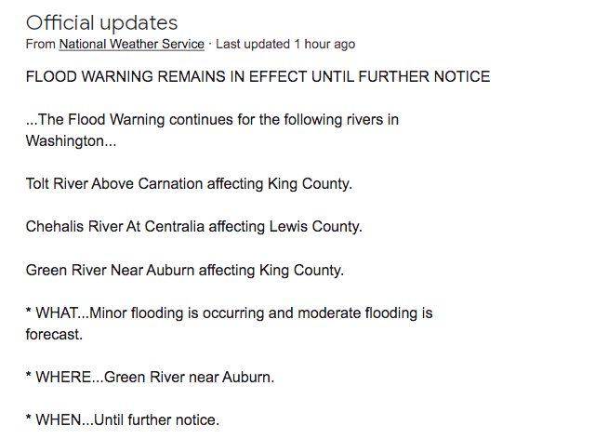Click the "The Flood Warning continues" sentence
The width and height of the screenshot is (595, 439).
click(x=212, y=120)
